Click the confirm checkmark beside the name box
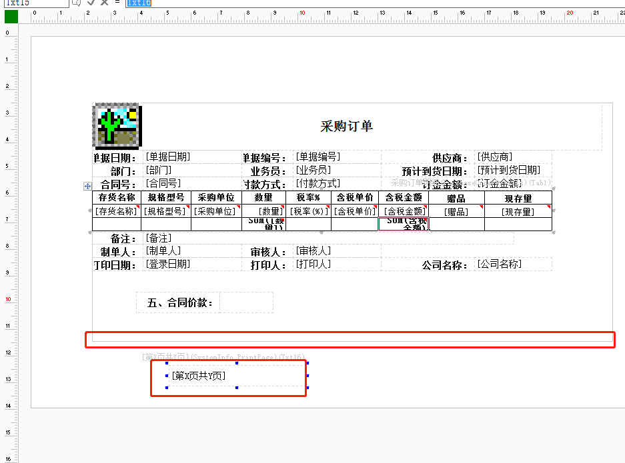Screen dimensions: 625x463 point(91,3)
